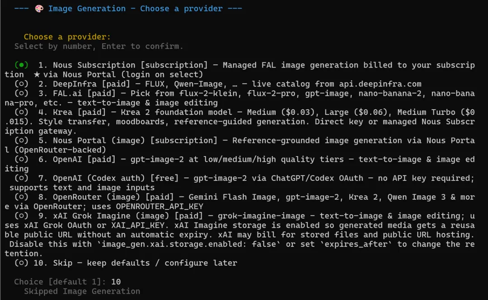Screen dimensions: 488x300
Task: Select the Skip keep defaults radio option
Action: 21,263
